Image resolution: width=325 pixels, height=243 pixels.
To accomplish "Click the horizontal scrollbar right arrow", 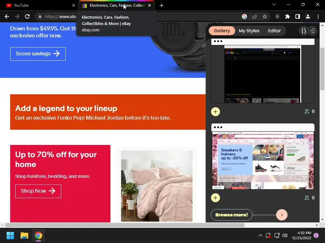I will point(317,225).
